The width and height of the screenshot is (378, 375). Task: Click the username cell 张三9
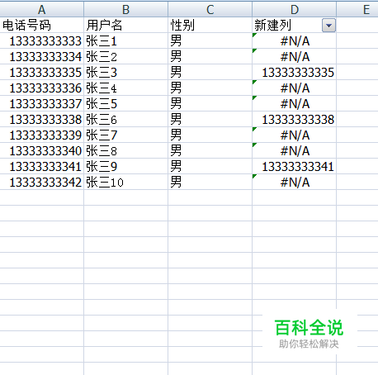pyautogui.click(x=126, y=167)
